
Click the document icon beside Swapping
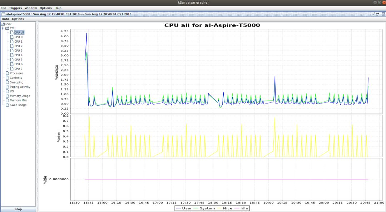click(x=7, y=82)
